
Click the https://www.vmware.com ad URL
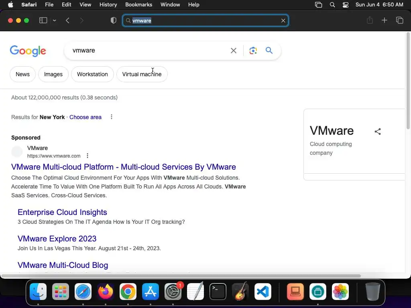click(x=54, y=156)
